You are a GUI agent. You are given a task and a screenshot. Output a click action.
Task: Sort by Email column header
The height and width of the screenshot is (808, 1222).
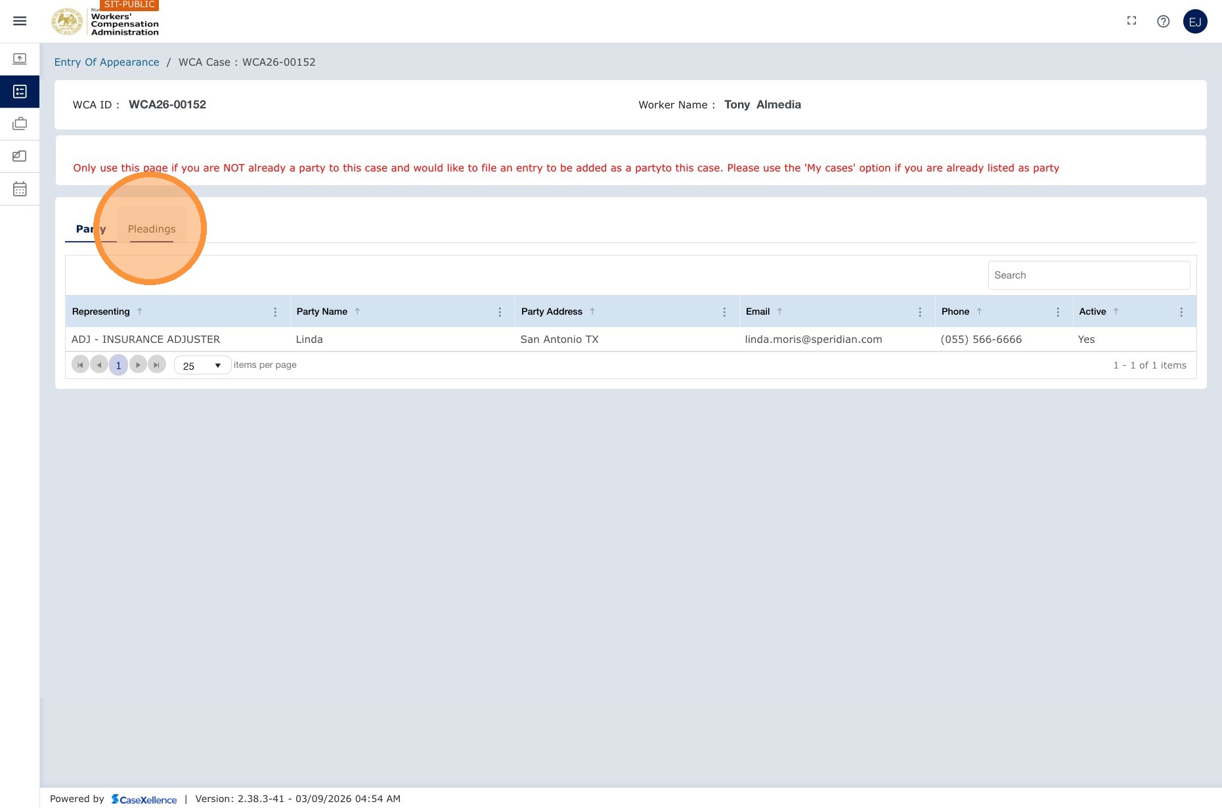click(x=758, y=311)
